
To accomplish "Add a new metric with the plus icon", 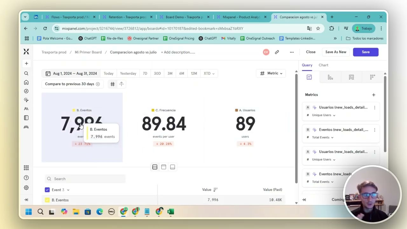I will [x=374, y=95].
